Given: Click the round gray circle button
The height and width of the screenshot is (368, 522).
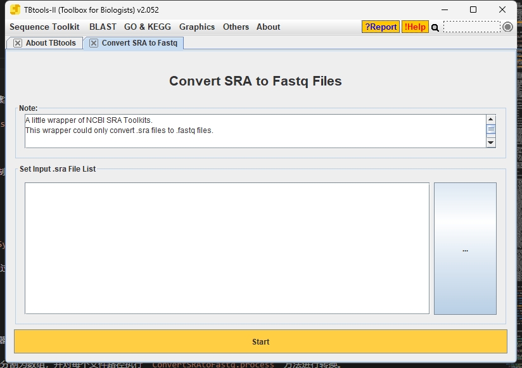Looking at the screenshot, I should point(507,27).
